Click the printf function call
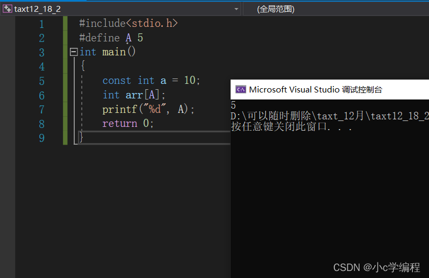 119,110
